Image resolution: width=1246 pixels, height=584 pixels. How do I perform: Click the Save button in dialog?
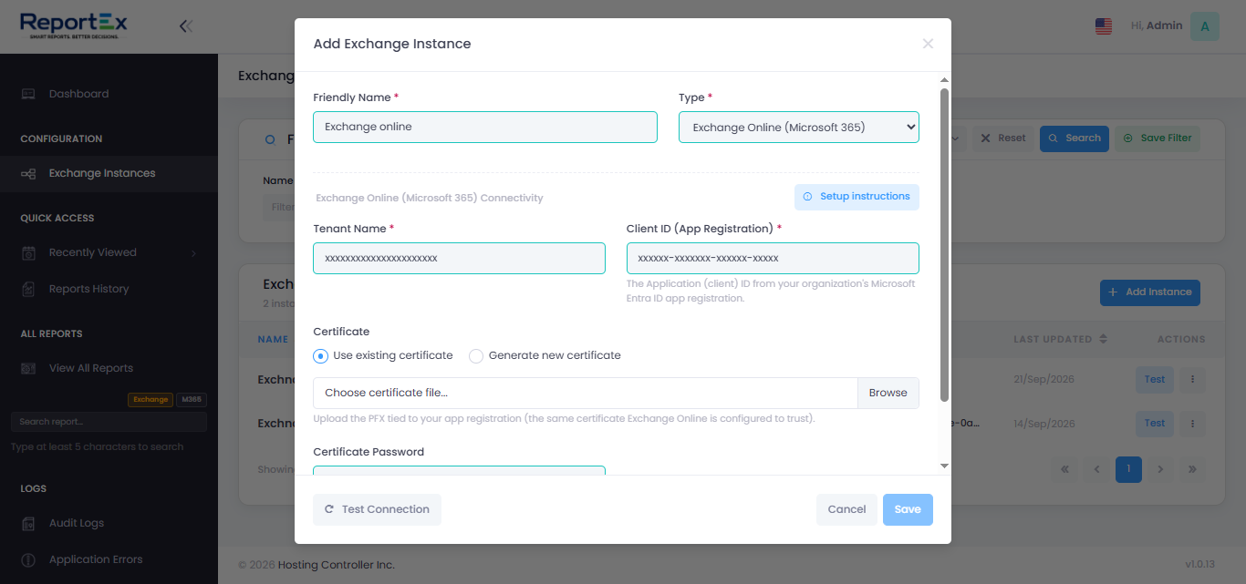tap(908, 509)
